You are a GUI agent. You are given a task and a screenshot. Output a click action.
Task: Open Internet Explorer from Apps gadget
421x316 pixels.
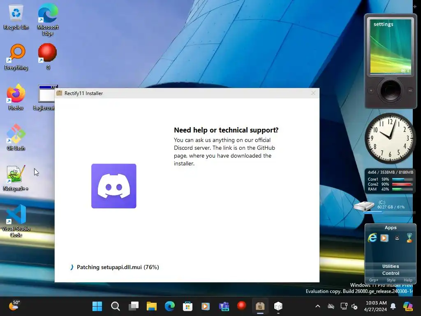(x=372, y=238)
